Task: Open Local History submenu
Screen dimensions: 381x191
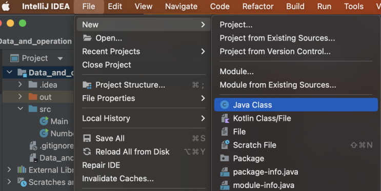Action: pyautogui.click(x=144, y=118)
